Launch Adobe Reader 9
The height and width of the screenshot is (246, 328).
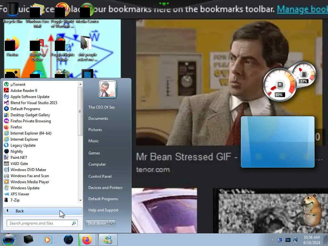click(20, 91)
